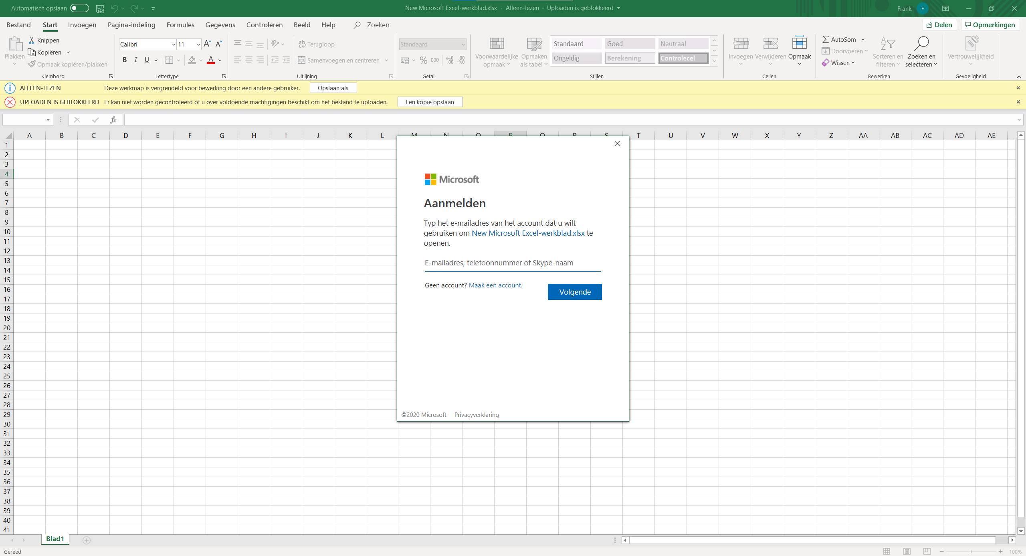Click the Knippen scissors icon
1026x556 pixels.
click(x=32, y=40)
